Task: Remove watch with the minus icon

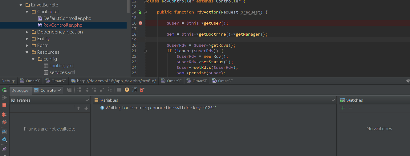Action: point(350,108)
